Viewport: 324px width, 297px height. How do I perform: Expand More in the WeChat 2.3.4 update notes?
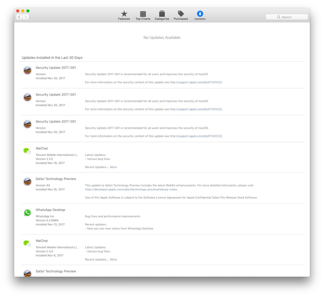click(x=113, y=259)
